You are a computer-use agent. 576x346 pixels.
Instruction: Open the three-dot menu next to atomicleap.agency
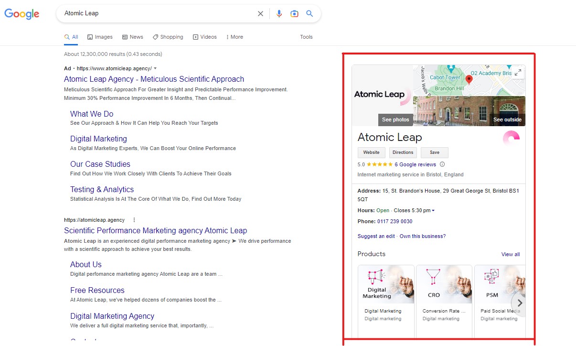point(134,220)
